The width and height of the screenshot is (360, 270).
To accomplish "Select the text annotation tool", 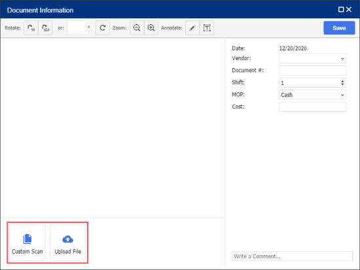I will (x=207, y=28).
